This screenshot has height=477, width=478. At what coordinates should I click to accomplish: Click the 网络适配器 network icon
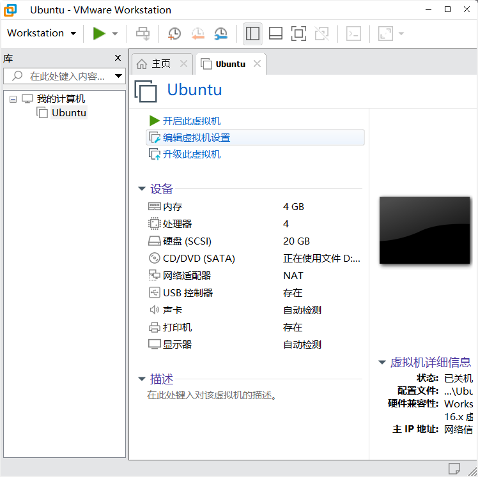pos(154,275)
